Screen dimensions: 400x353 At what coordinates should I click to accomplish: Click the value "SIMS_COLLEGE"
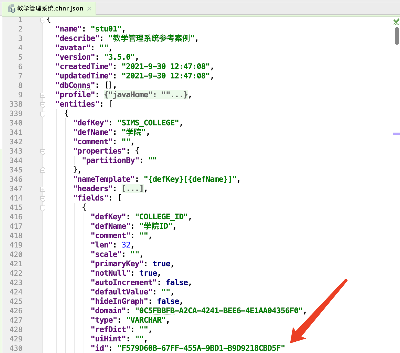click(148, 123)
